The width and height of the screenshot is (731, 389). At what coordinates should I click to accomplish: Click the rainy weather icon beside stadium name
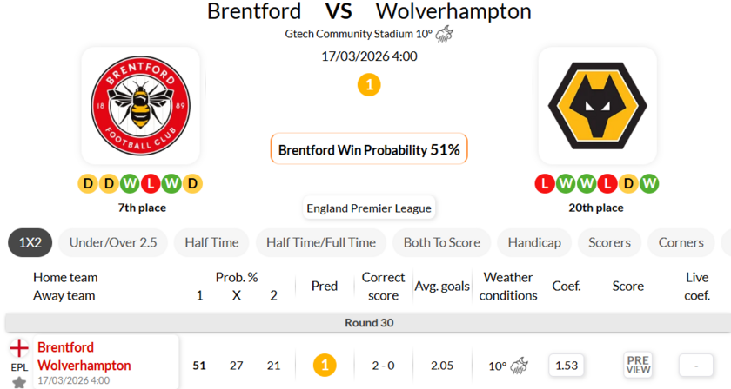tap(444, 34)
